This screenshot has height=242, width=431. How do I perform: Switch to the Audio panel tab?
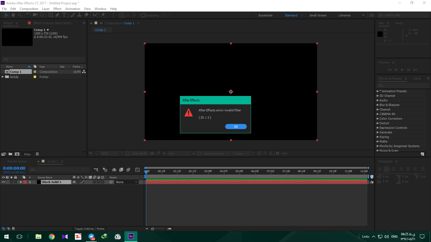399,23
